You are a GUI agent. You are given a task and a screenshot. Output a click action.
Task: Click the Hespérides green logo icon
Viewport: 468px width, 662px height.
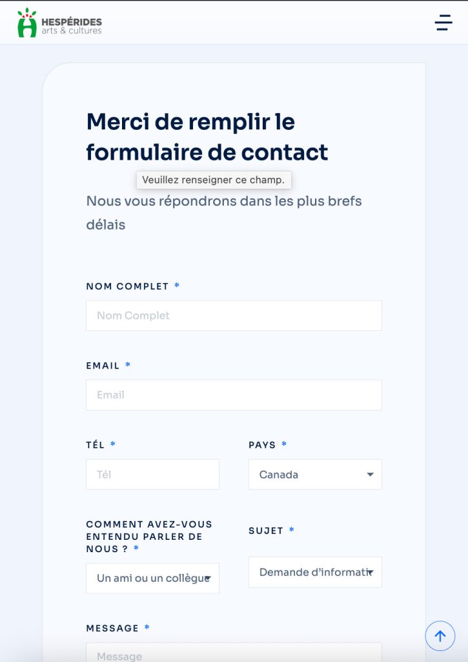(x=27, y=23)
